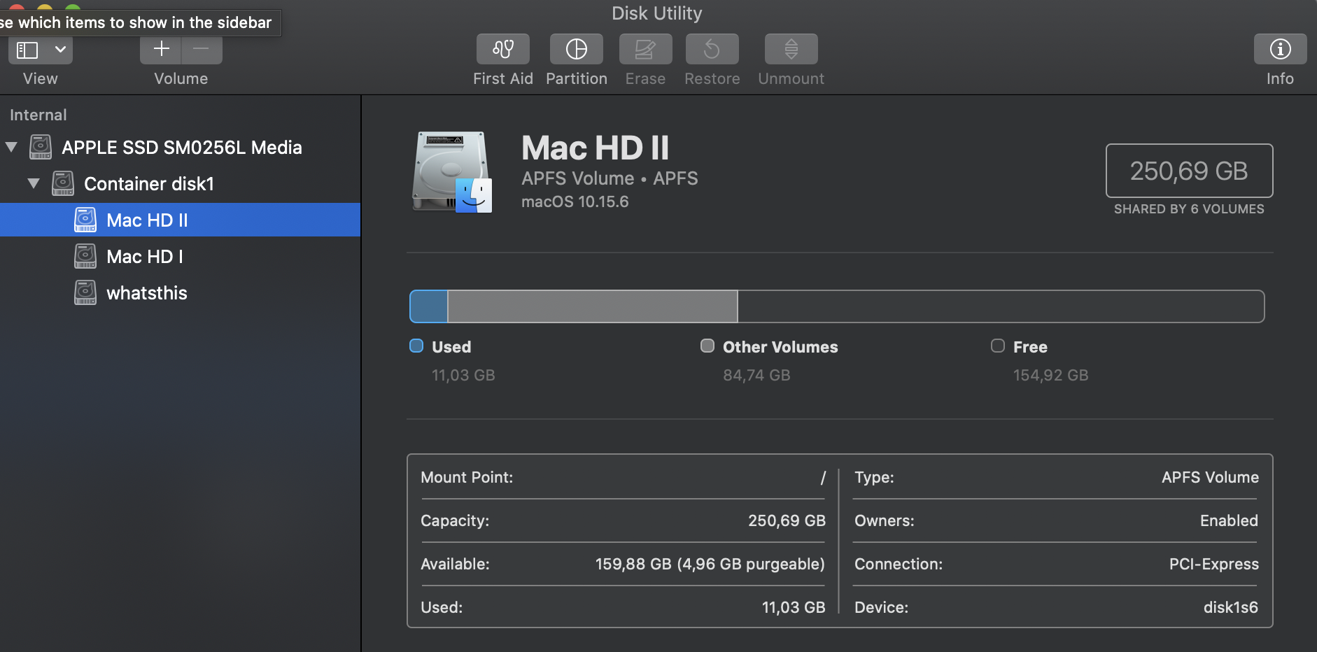Open the Info inspector icon
This screenshot has width=1317, height=652.
tap(1280, 49)
